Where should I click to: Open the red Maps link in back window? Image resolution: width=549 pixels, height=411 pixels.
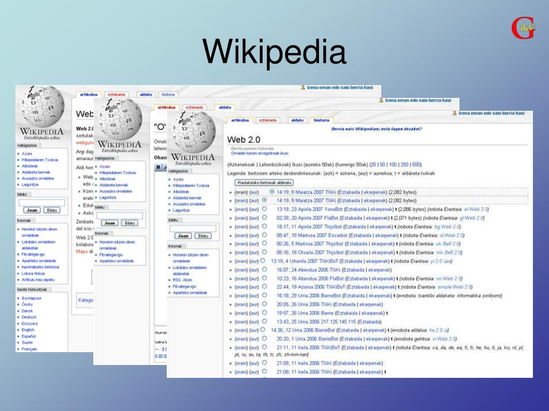click(81, 252)
